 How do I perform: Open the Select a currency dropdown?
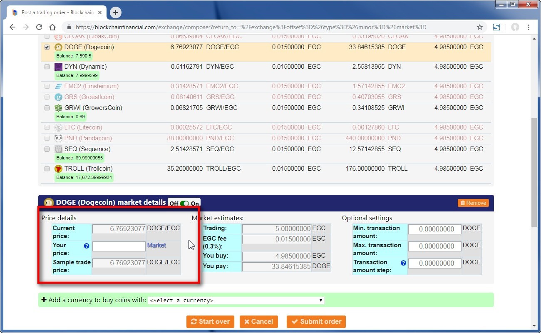[x=236, y=301]
